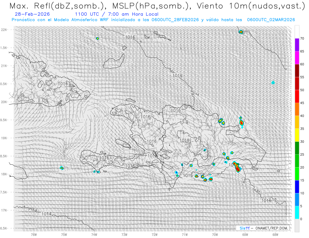Click the reflectivity cell at 22N 69W
The height and width of the screenshot is (238, 309).
click(241, 32)
